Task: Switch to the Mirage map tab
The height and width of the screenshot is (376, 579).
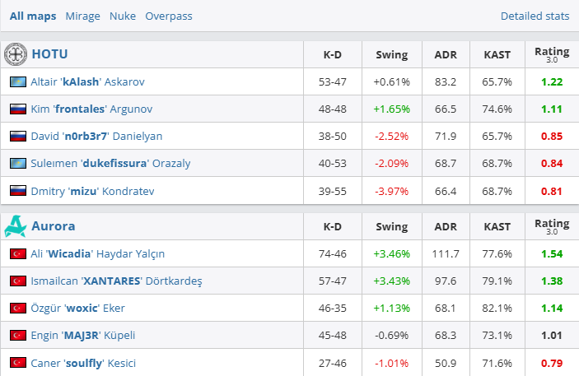Action: click(82, 16)
